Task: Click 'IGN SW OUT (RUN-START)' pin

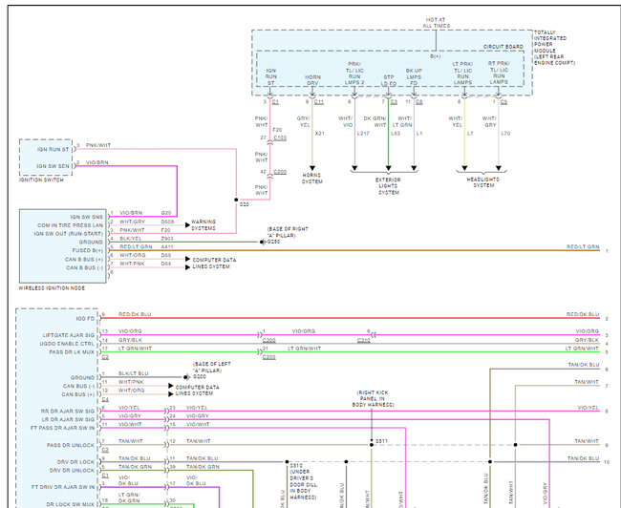Action: (68, 234)
